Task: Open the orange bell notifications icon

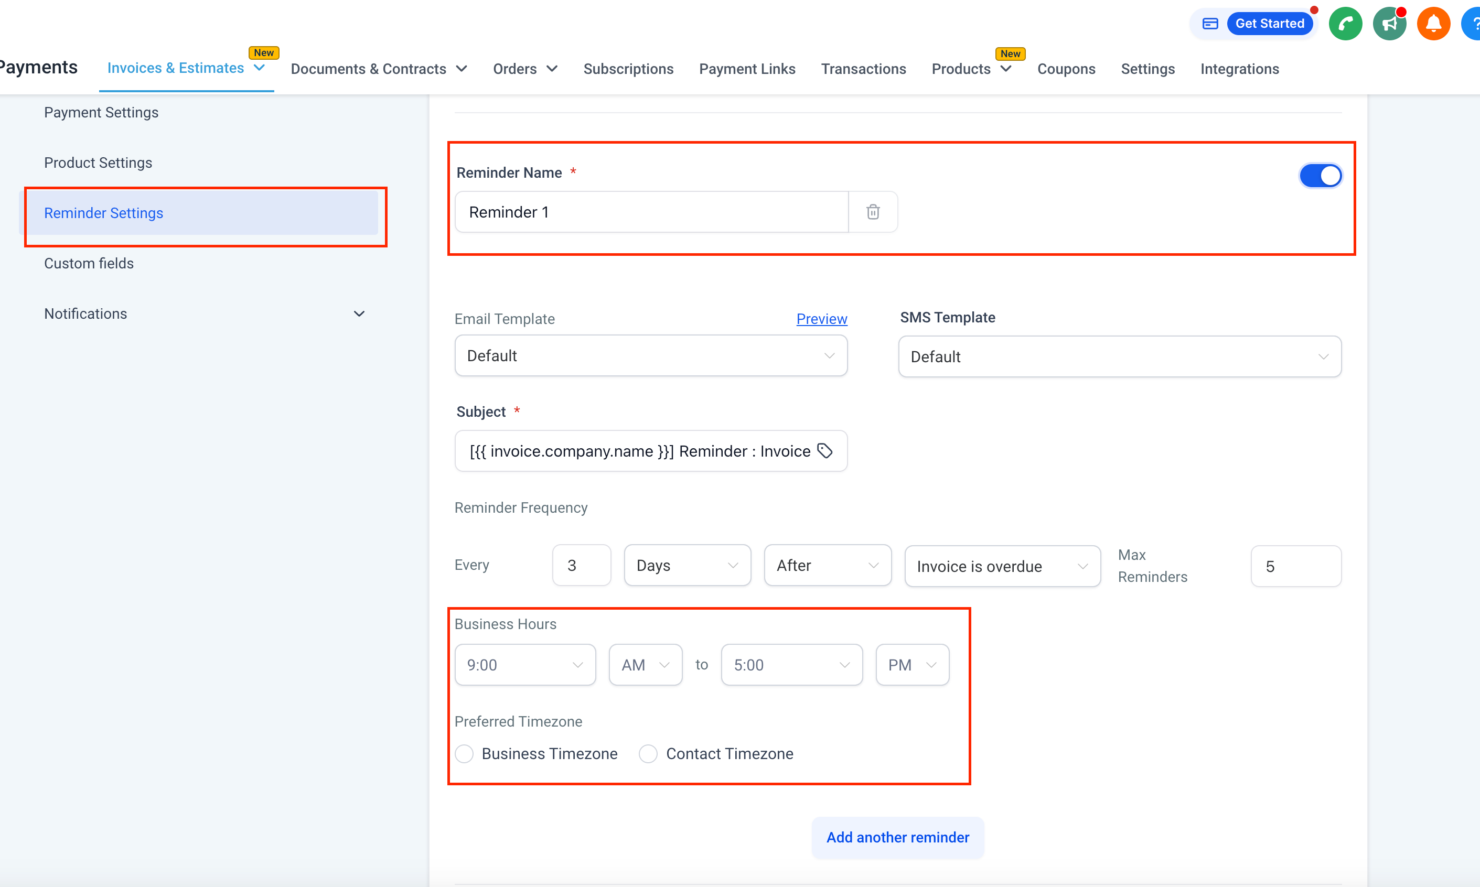Action: pos(1433,24)
